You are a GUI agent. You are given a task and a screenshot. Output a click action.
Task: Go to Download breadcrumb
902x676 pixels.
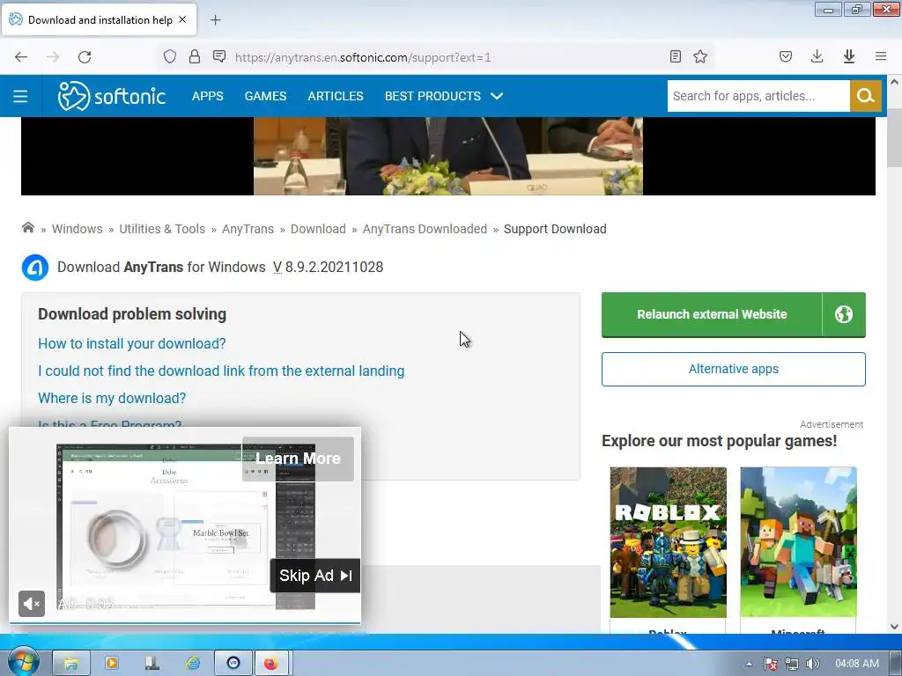coord(318,229)
